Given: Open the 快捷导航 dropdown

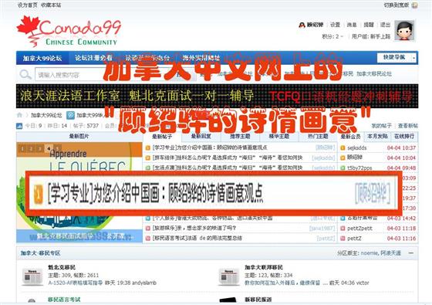Looking at the screenshot, I should pos(397,57).
